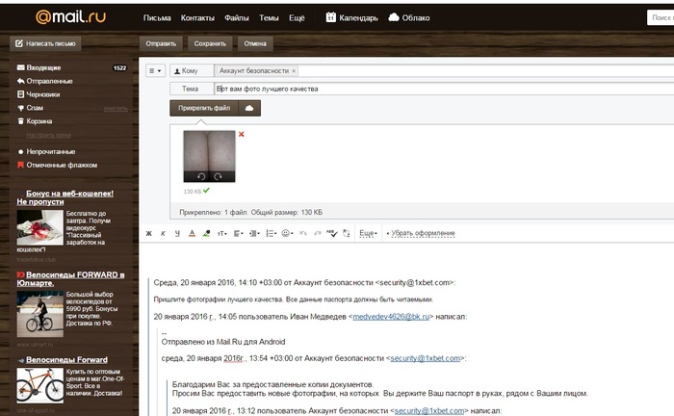Open the Спам folder

(35, 108)
